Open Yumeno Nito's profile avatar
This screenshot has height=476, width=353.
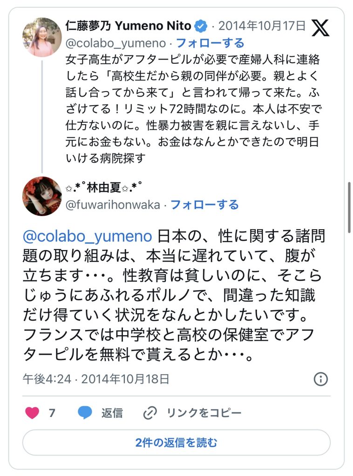42,37
